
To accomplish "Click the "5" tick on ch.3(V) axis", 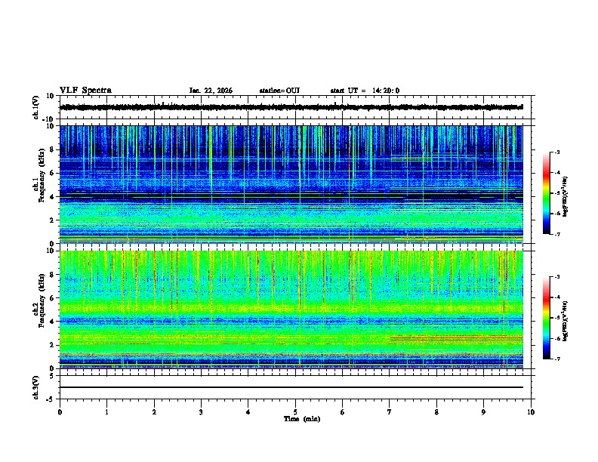I will (x=53, y=376).
